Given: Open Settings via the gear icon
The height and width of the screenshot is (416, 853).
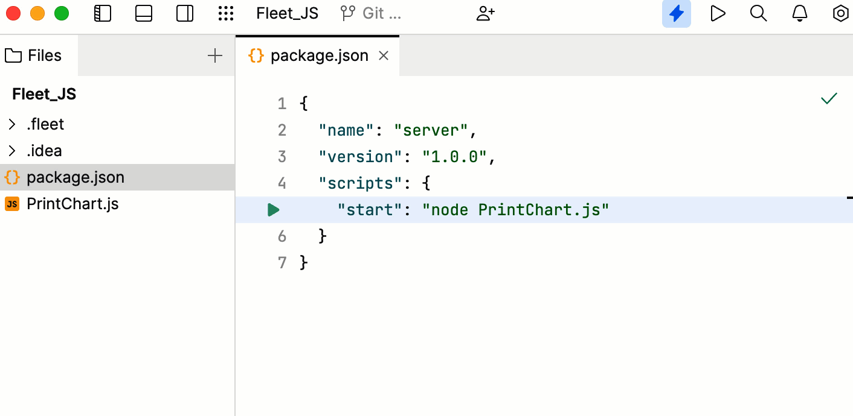Looking at the screenshot, I should tap(840, 13).
